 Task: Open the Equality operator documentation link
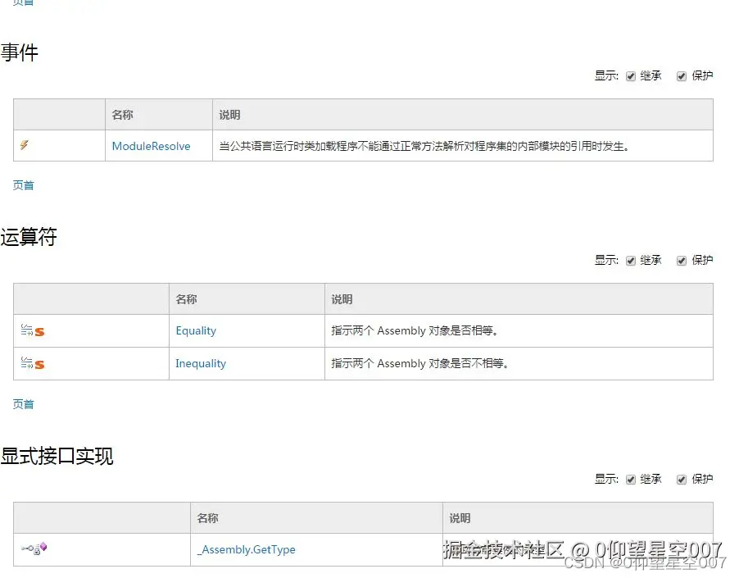tap(196, 330)
